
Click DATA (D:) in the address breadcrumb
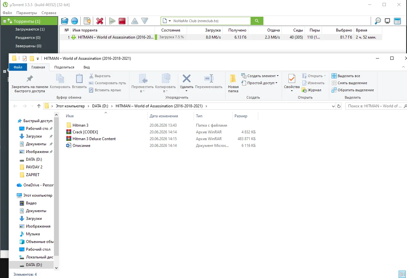pyautogui.click(x=100, y=106)
